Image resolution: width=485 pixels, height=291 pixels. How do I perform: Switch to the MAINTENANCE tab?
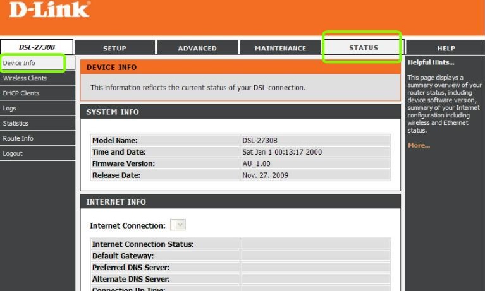point(280,48)
